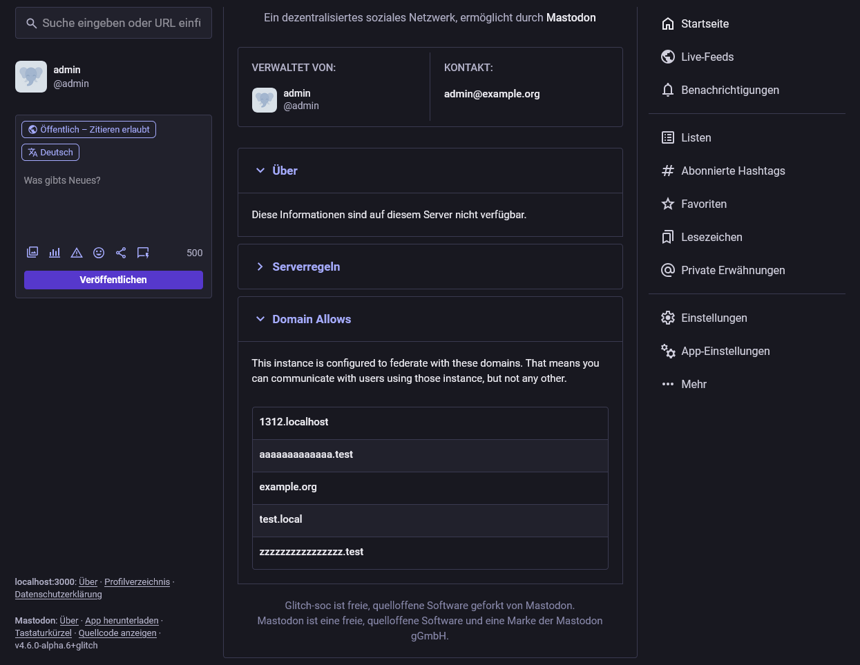The height and width of the screenshot is (665, 860).
Task: Click the media attachment icon in composer
Action: tap(32, 253)
